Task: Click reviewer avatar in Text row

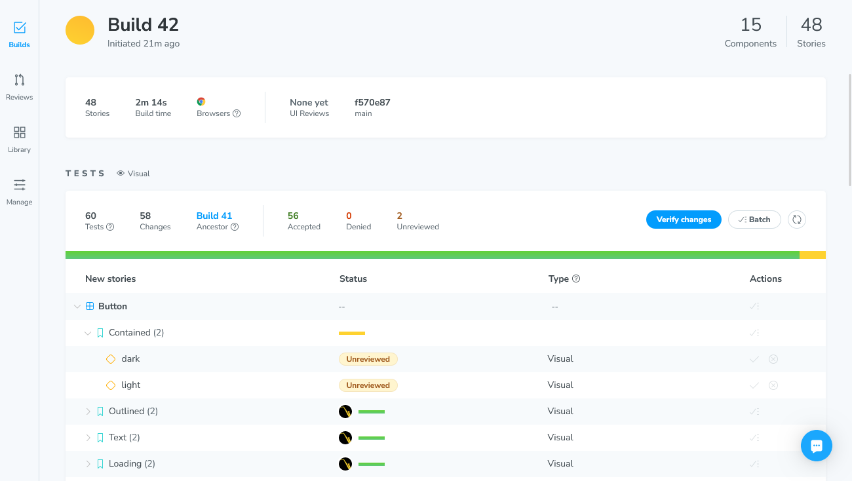Action: coord(345,438)
